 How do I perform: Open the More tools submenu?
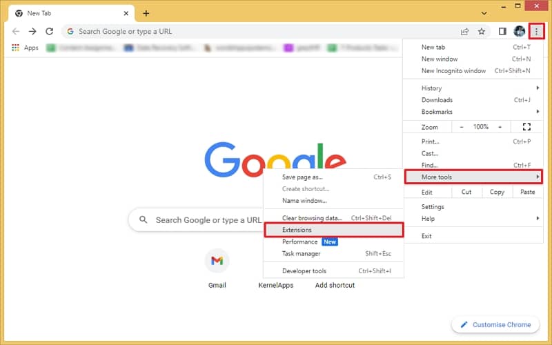473,177
